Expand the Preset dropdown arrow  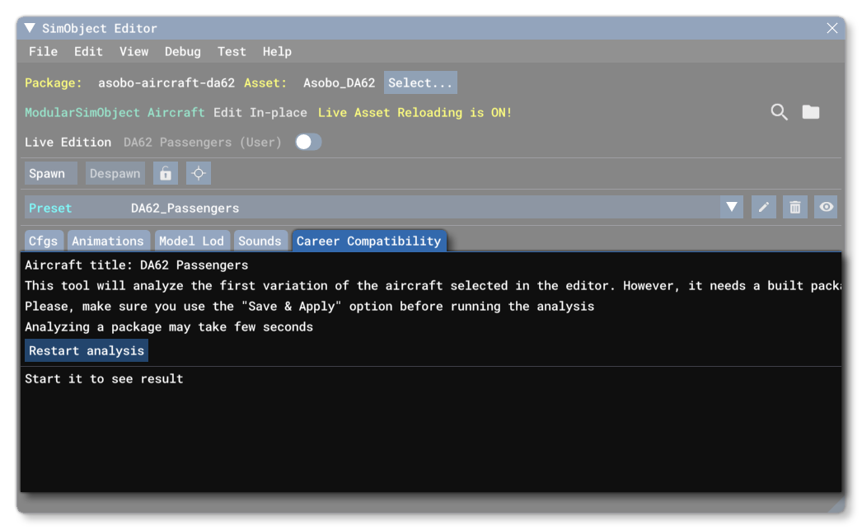731,208
